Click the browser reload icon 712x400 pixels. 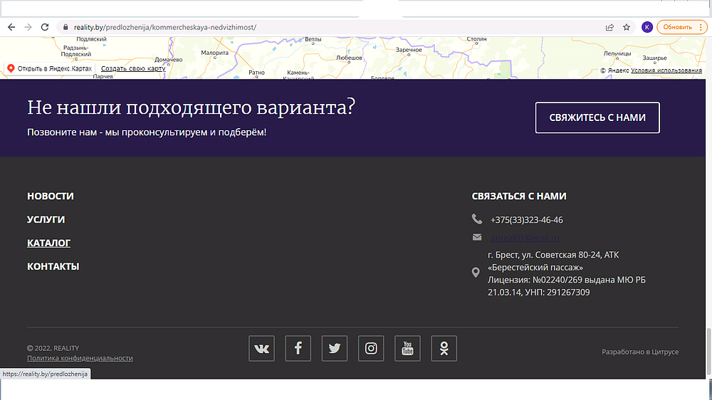point(45,27)
